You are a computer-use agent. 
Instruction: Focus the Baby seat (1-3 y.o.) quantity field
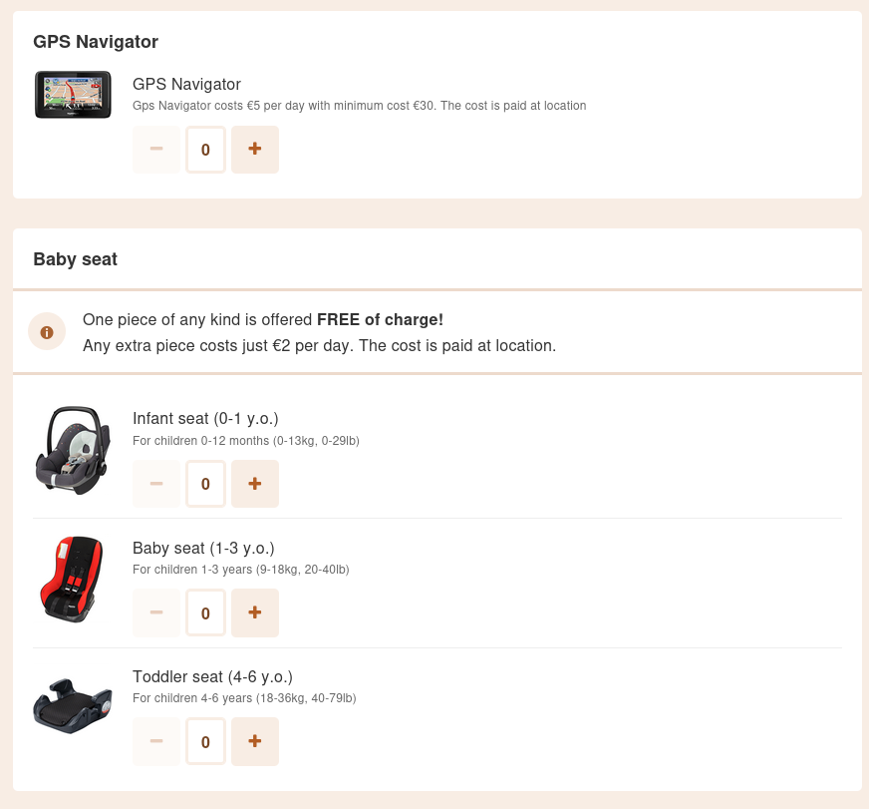pyautogui.click(x=205, y=612)
